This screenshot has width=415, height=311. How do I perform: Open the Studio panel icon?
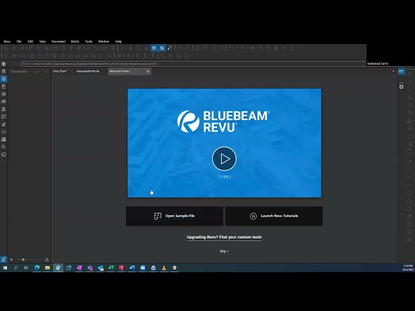click(4, 109)
